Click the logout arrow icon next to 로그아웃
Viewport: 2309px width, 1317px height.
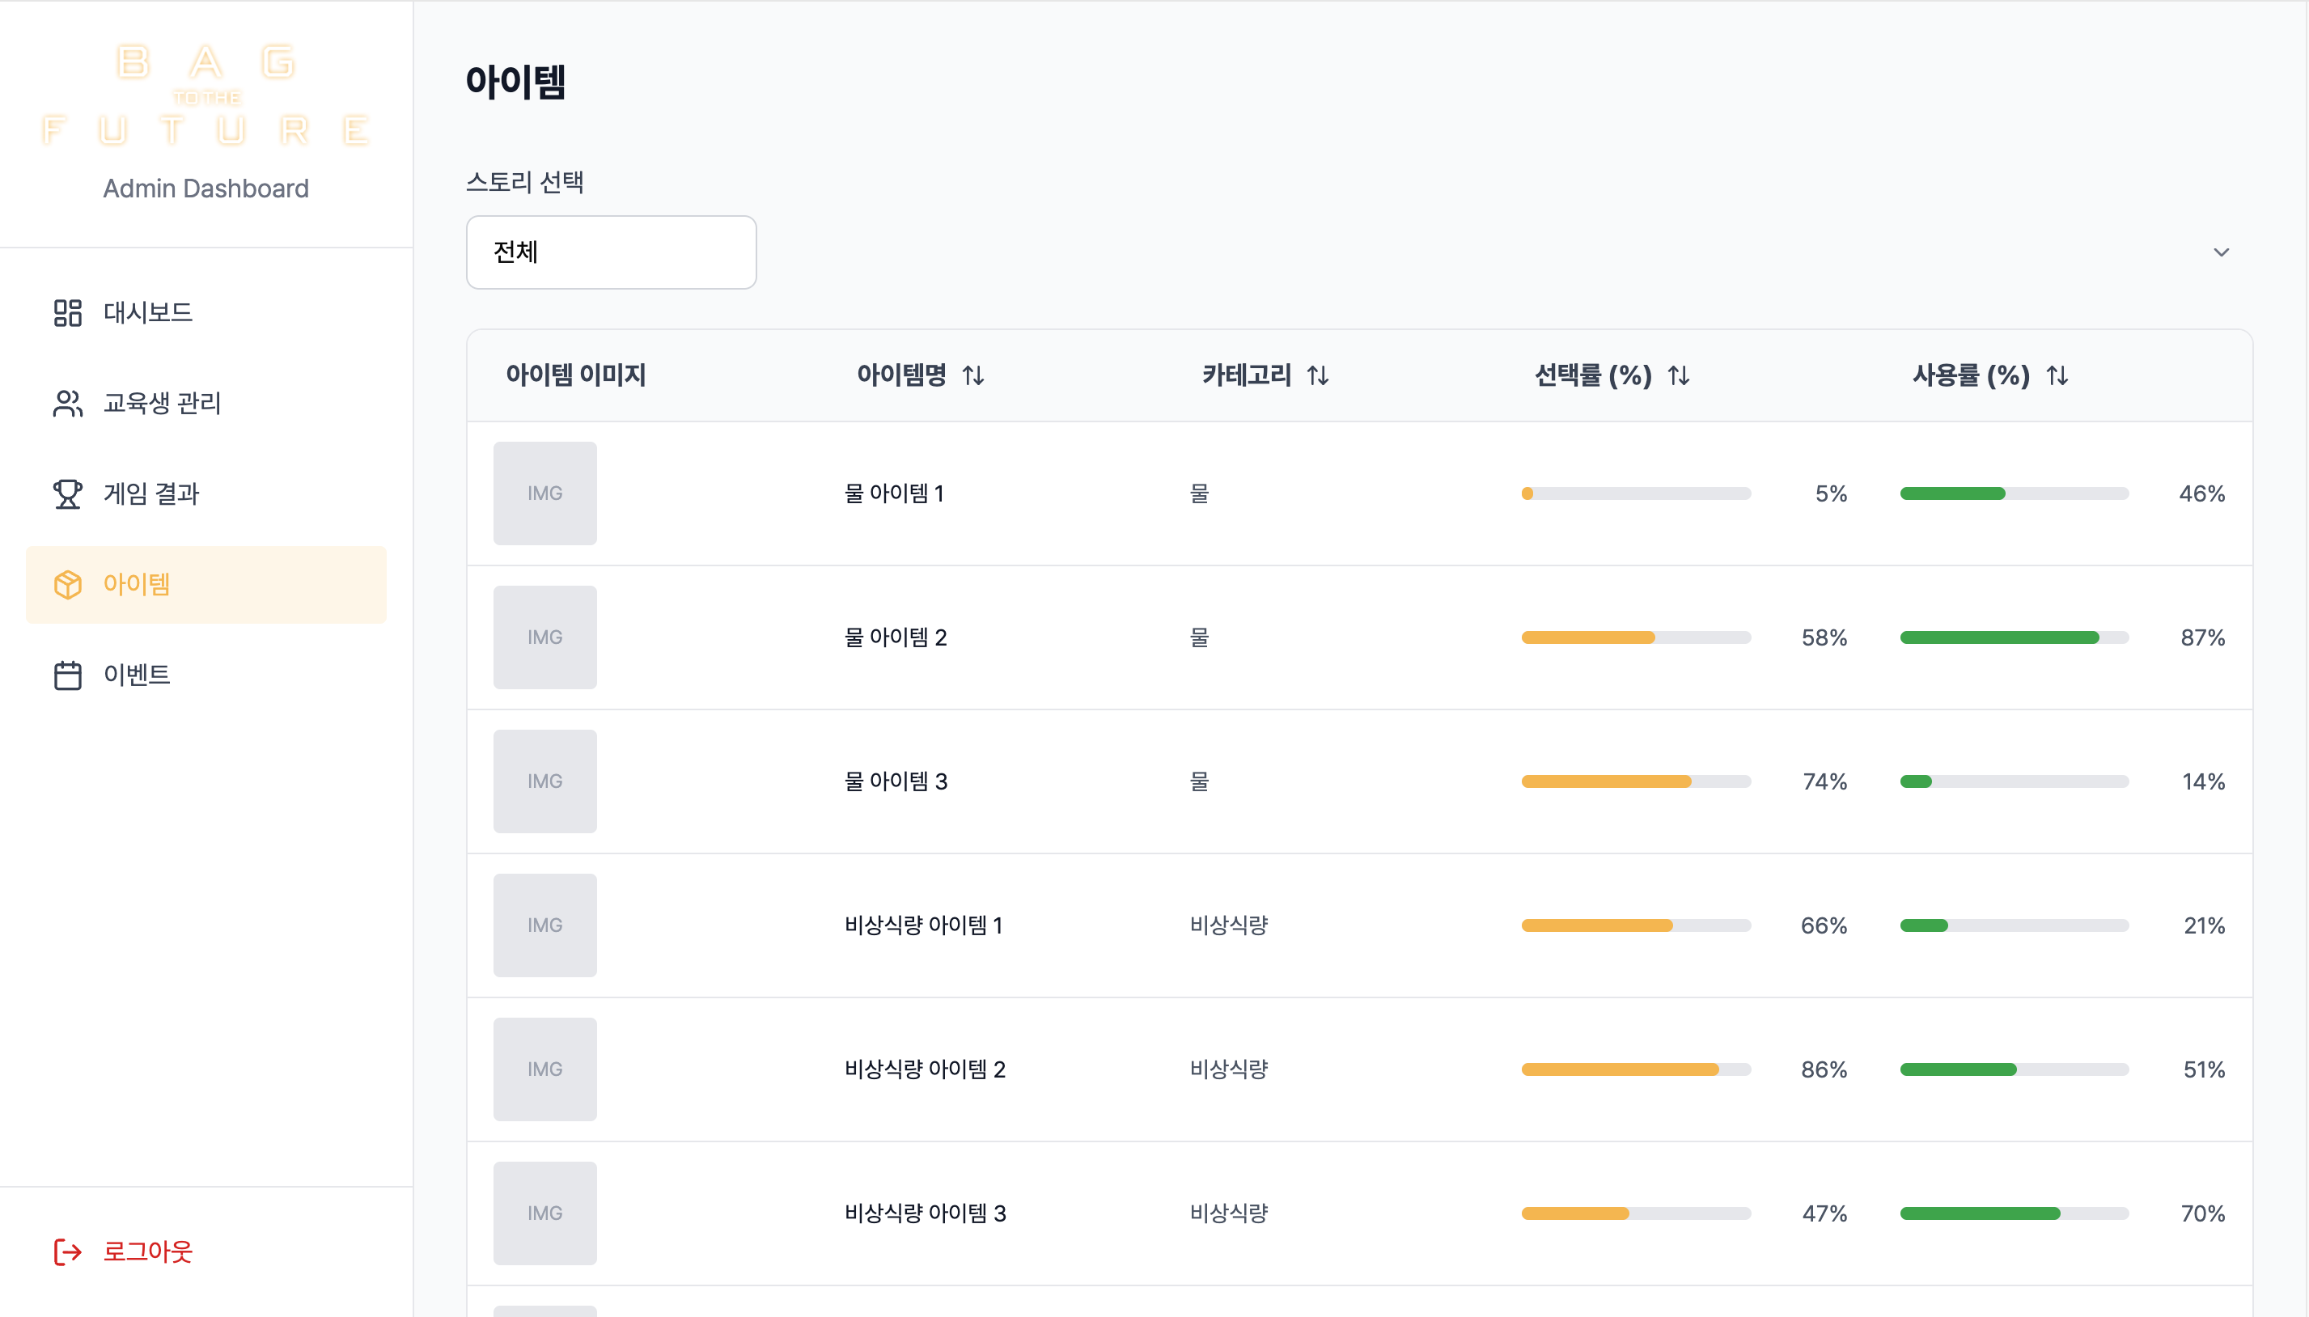pyautogui.click(x=66, y=1251)
